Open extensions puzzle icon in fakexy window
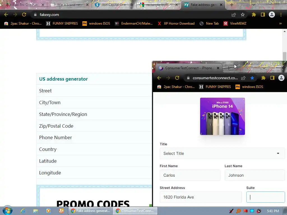 (254, 15)
